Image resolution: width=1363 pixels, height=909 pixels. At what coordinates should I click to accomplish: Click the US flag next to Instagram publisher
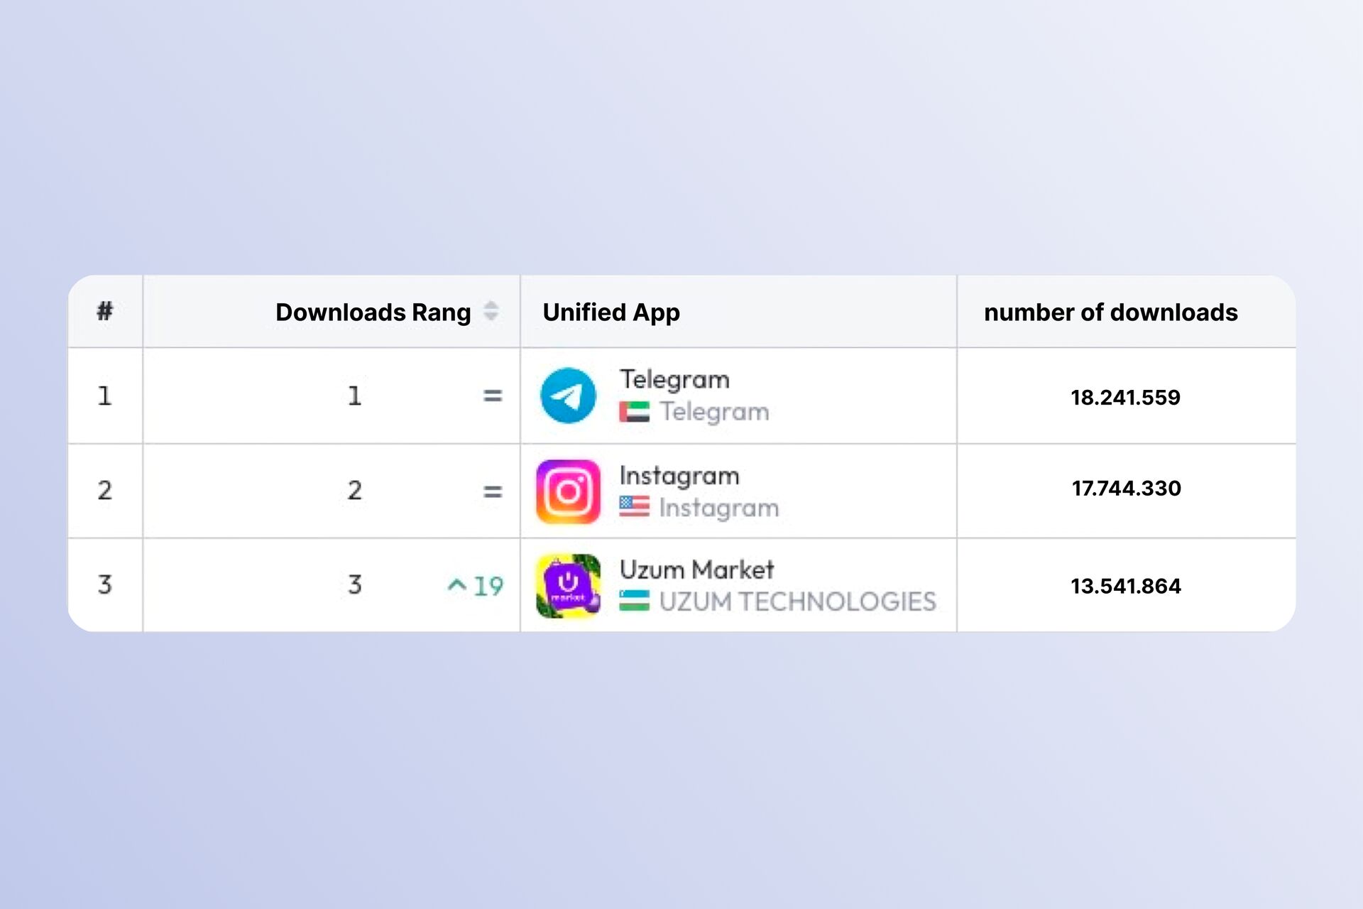pyautogui.click(x=634, y=506)
